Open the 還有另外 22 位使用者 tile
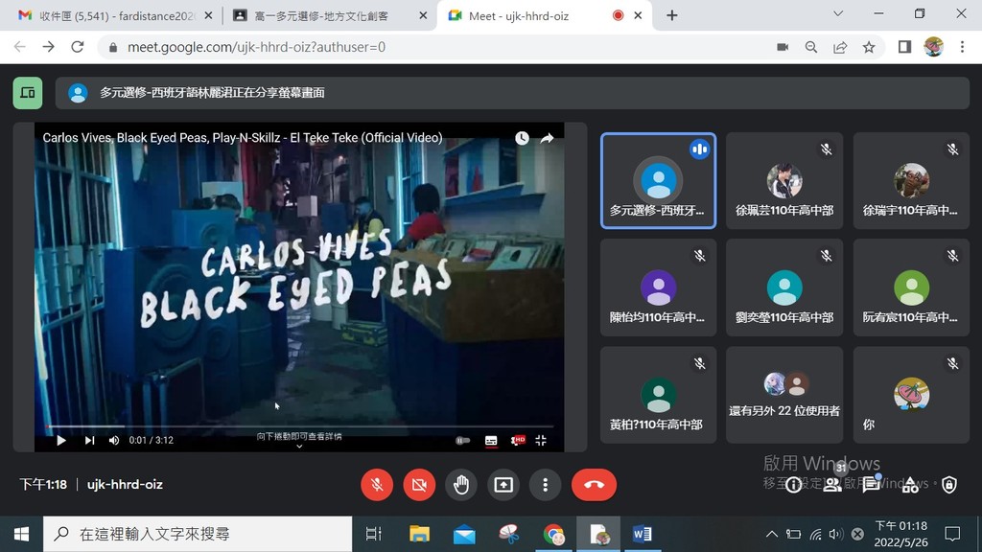Screen dimensions: 982x552 784,395
